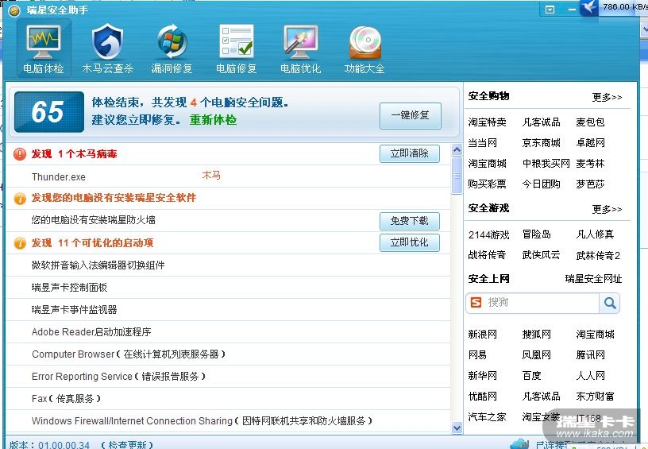Click the 一键修复 button

coord(411,115)
